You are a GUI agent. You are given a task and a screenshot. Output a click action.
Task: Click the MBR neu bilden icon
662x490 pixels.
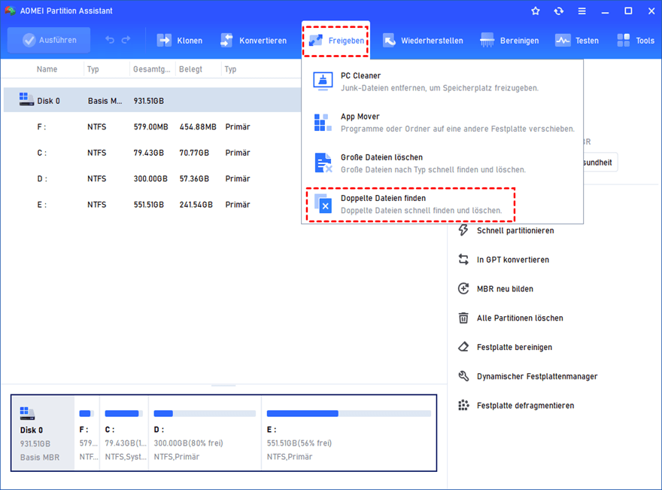click(463, 288)
